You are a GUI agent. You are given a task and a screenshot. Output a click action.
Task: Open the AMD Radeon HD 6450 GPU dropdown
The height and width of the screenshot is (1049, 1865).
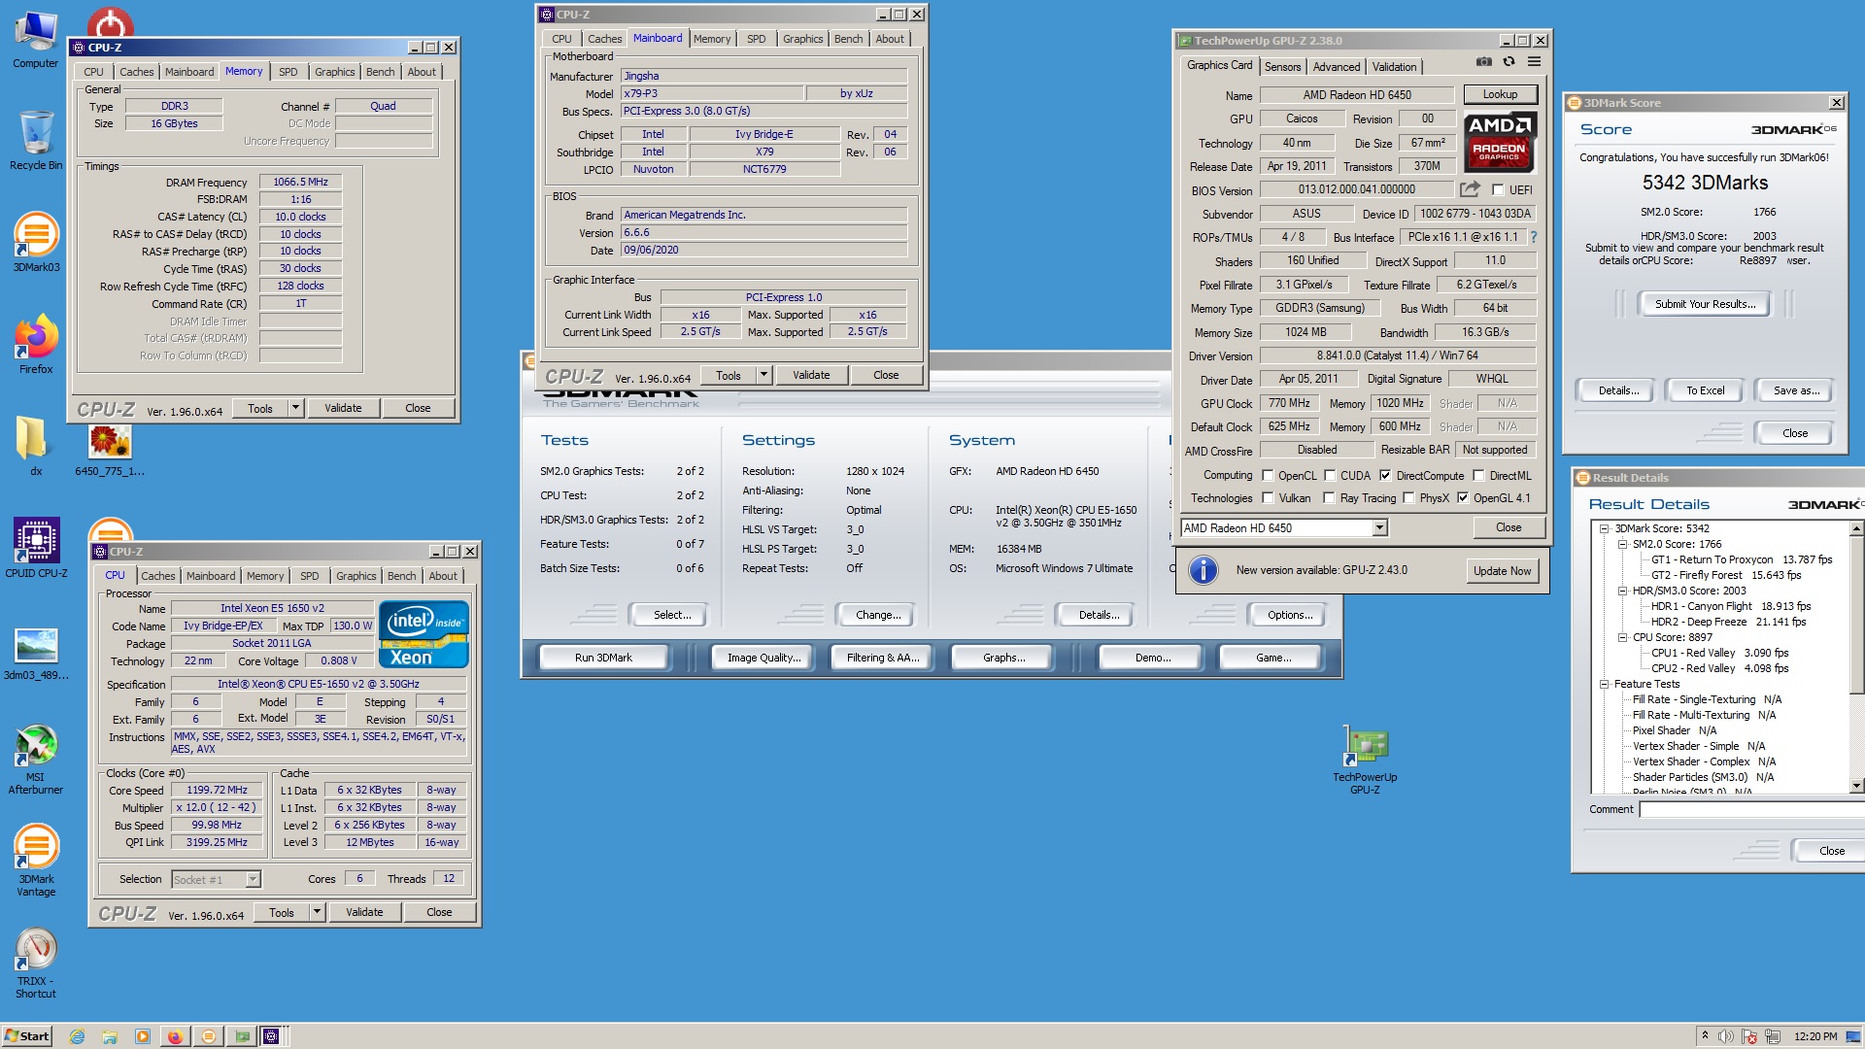pyautogui.click(x=1379, y=527)
